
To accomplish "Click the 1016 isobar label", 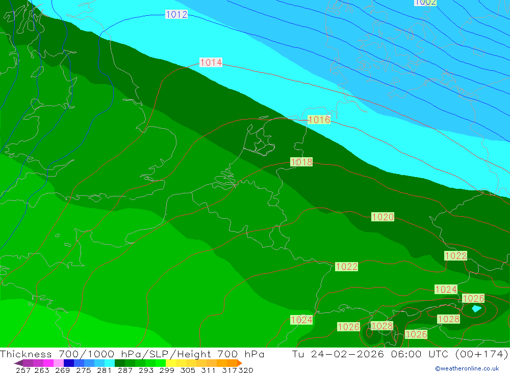I will [x=319, y=120].
